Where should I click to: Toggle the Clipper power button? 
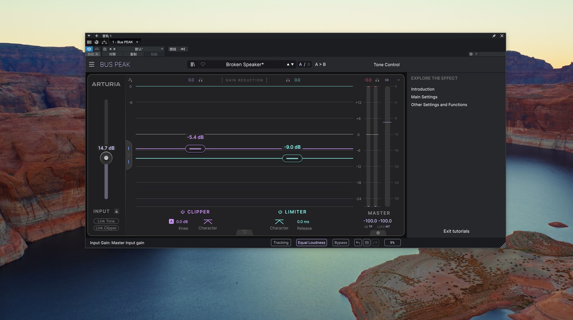(x=183, y=212)
